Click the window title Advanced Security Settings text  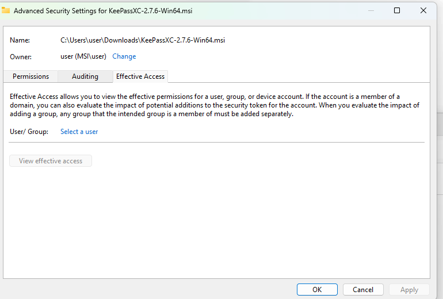tap(103, 11)
